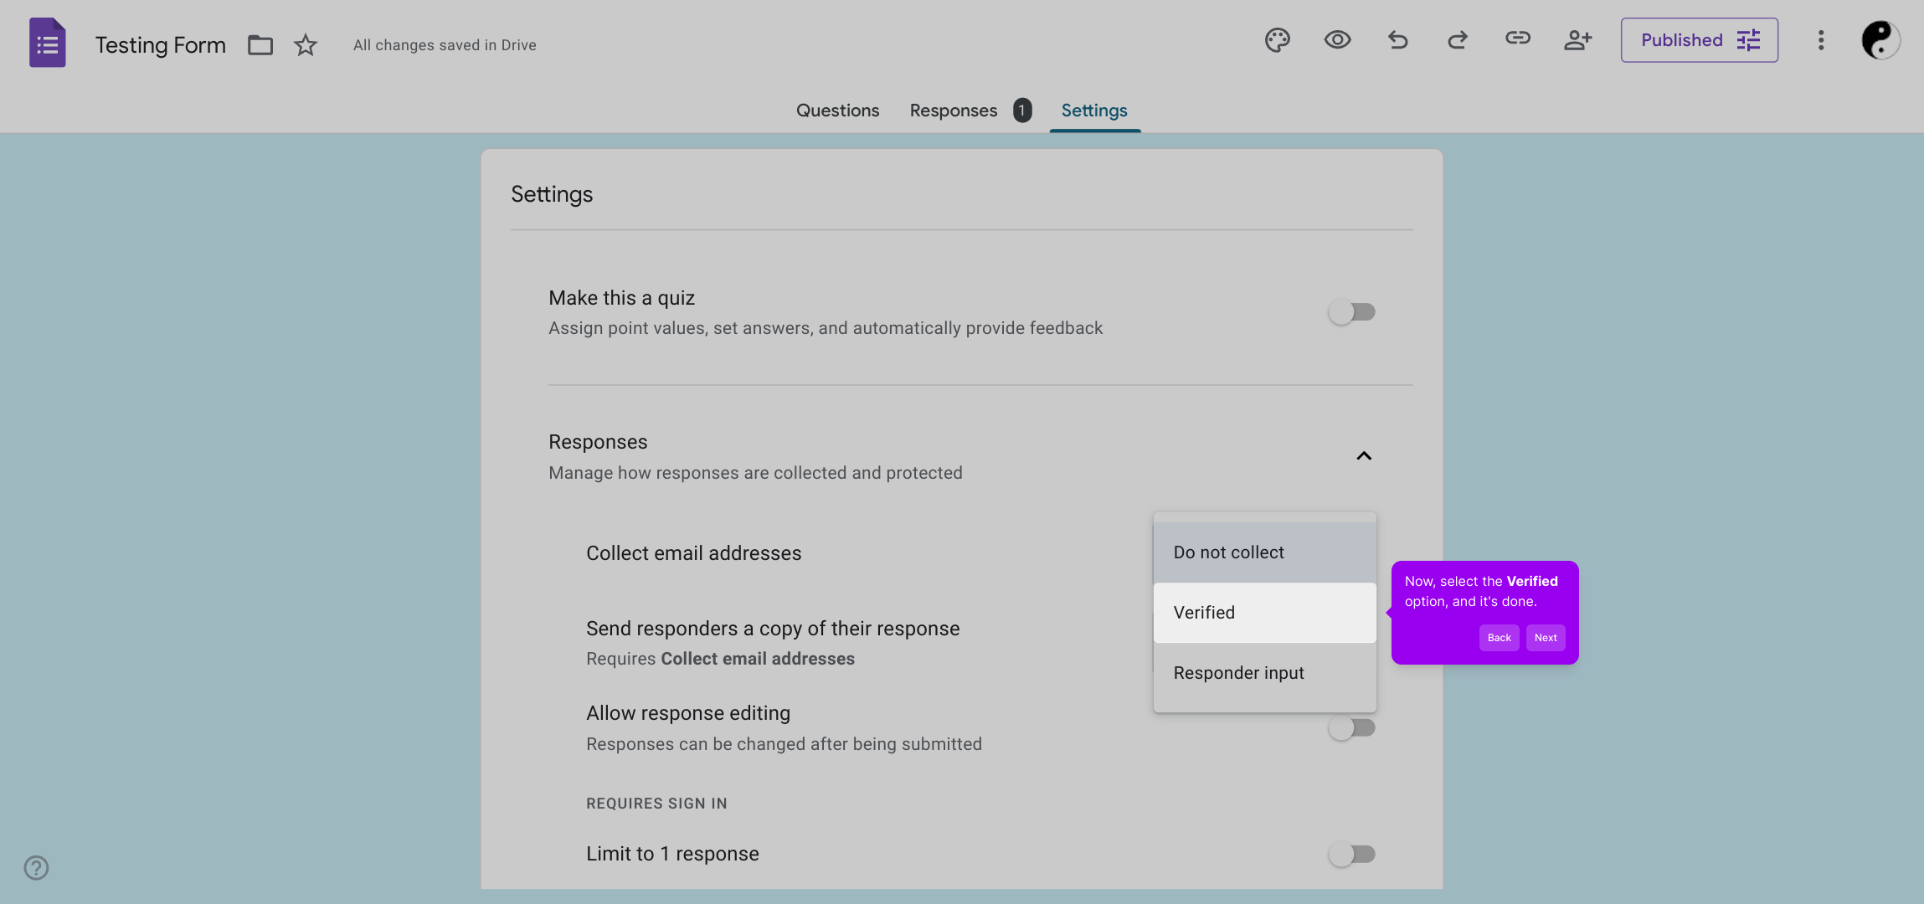This screenshot has height=904, width=1924.
Task: Star the Testing Form
Action: coord(306,45)
